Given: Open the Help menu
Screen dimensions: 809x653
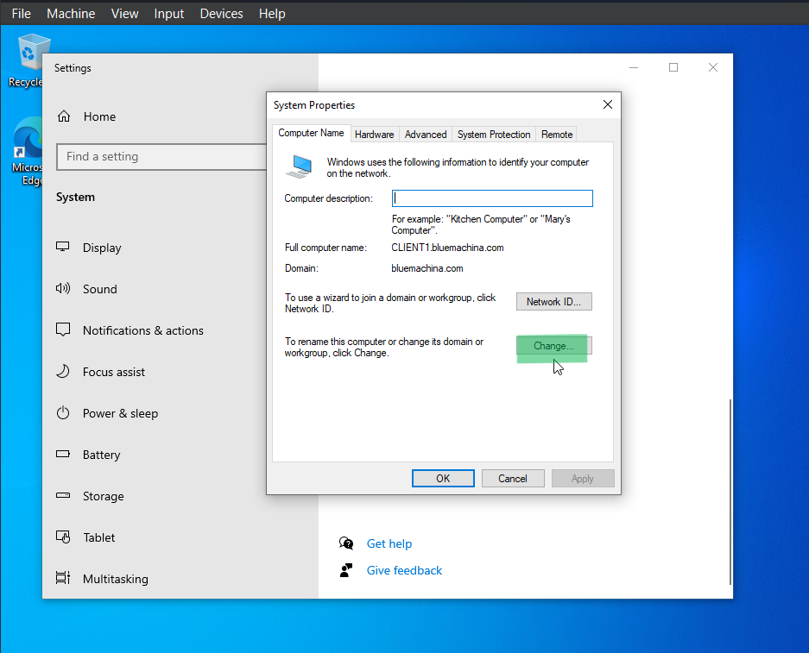Looking at the screenshot, I should coord(272,14).
